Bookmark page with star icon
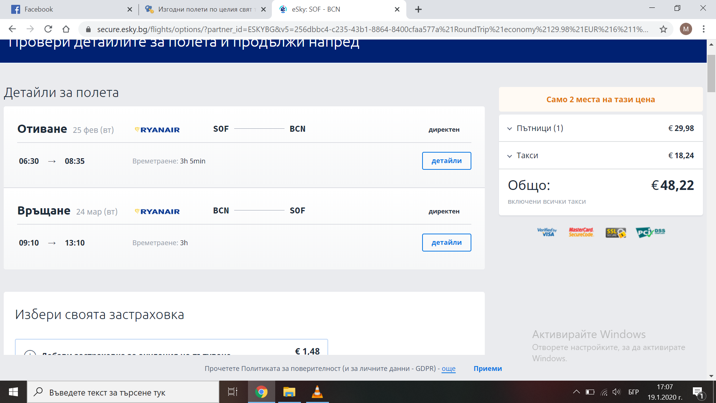Screen dimensions: 716x403 tap(663, 29)
